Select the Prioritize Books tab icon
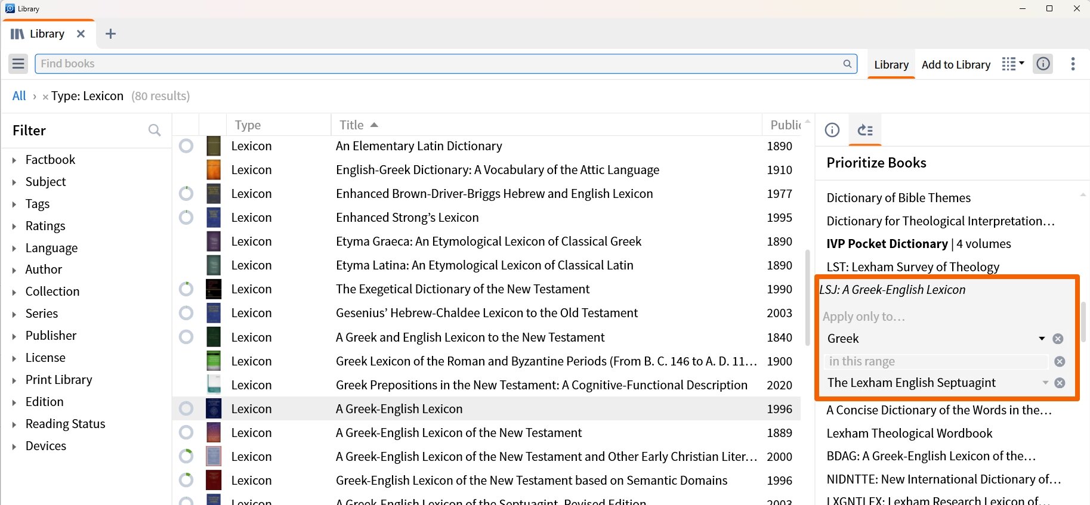 [x=865, y=130]
